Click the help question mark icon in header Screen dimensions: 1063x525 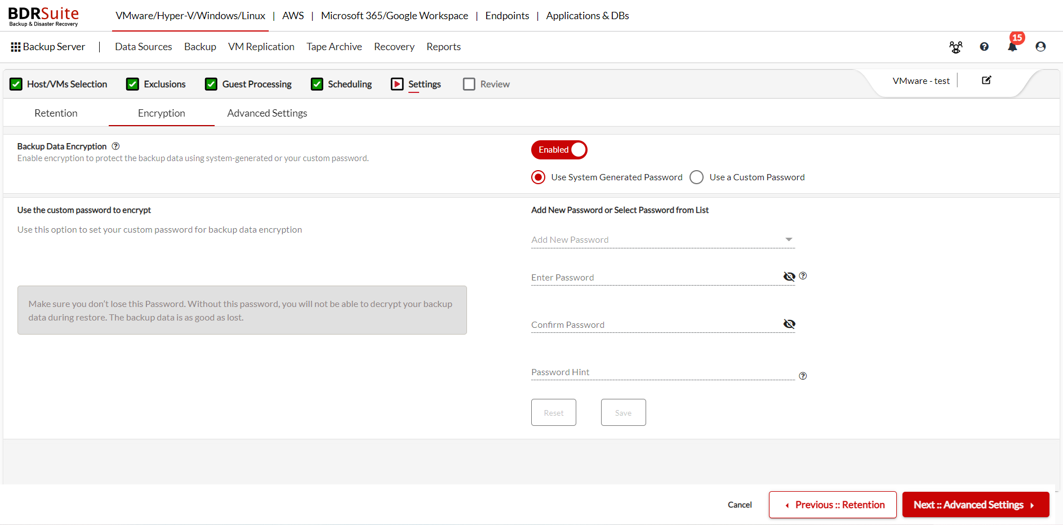pyautogui.click(x=984, y=47)
